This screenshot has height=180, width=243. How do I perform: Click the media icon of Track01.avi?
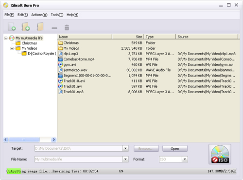click(60, 86)
